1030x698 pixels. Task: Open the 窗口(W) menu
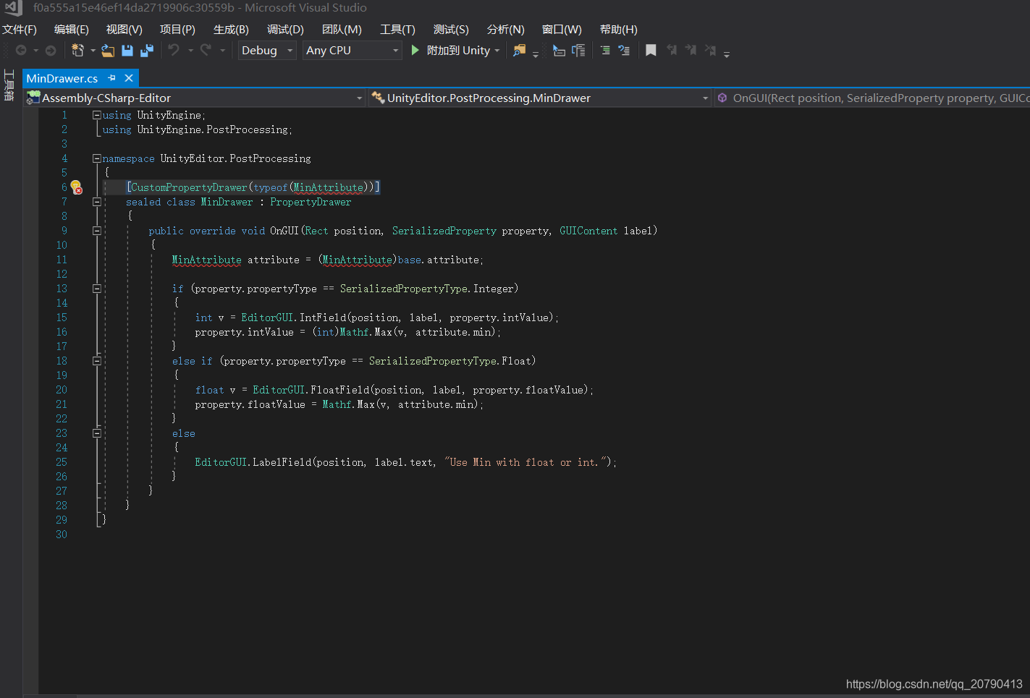pos(562,30)
